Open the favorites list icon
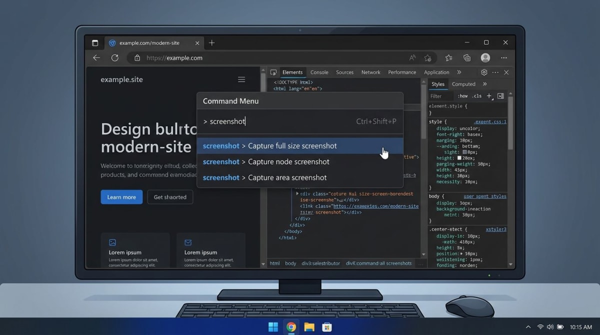600x335 pixels. coord(449,58)
